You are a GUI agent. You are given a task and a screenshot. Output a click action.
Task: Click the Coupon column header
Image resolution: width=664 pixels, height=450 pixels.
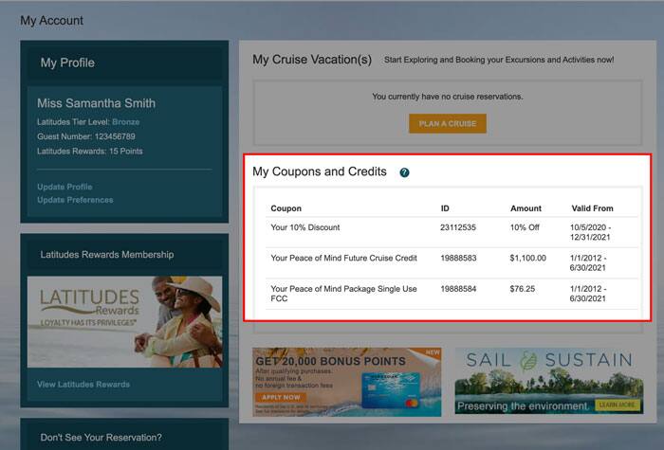pos(286,208)
